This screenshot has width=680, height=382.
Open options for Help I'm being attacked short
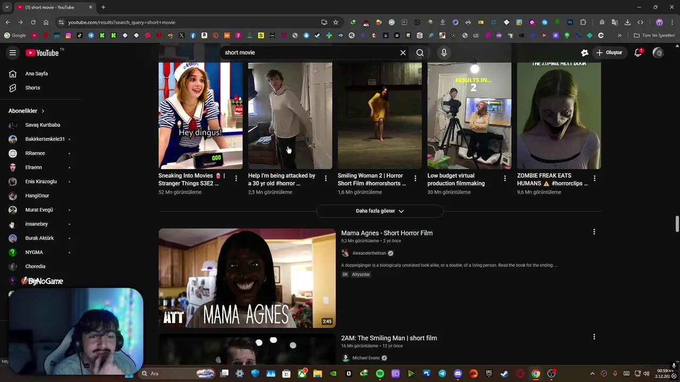[x=326, y=179]
